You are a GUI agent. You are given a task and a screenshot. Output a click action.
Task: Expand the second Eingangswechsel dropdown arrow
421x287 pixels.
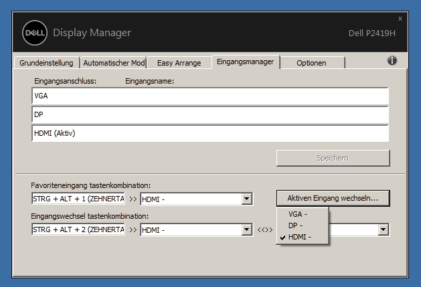(384, 229)
